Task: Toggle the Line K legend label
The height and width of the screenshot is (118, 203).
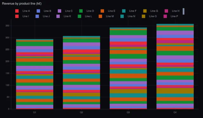Action: (67, 16)
